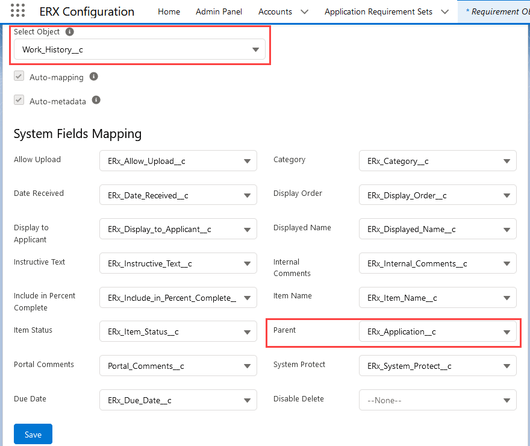The width and height of the screenshot is (530, 446).
Task: Switch to the Home tab
Action: pos(169,12)
